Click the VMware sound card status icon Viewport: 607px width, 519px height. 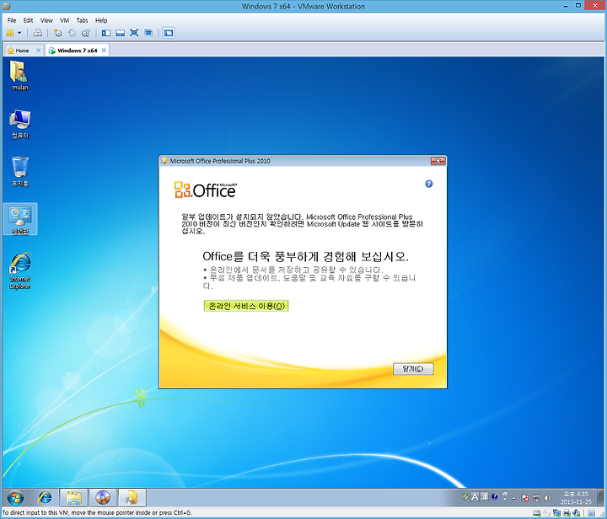point(577,513)
